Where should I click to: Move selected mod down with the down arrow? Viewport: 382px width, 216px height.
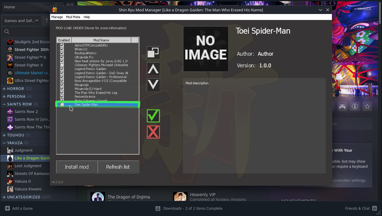coord(153,85)
